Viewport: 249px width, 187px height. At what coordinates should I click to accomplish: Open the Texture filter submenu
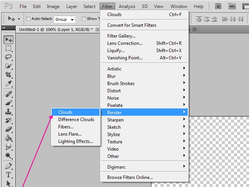[x=144, y=142]
